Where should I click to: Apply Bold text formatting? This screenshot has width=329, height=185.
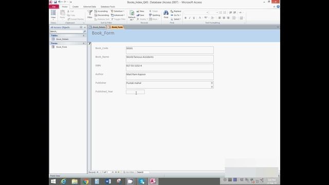tap(186, 18)
